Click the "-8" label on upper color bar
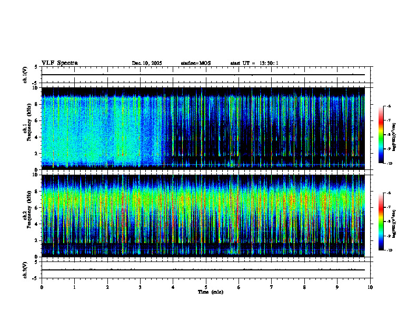This screenshot has height=322, width=417. pos(388,135)
